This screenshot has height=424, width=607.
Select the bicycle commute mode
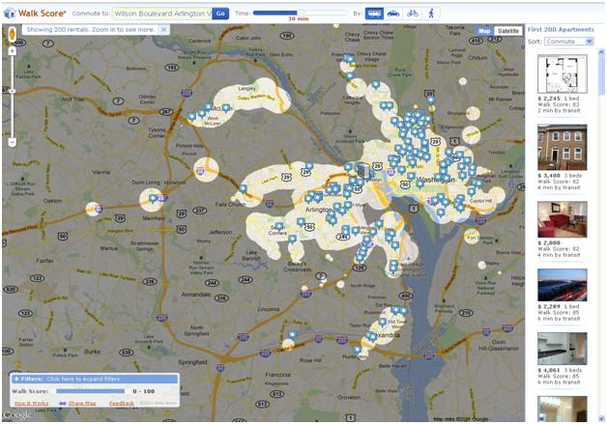coord(413,14)
